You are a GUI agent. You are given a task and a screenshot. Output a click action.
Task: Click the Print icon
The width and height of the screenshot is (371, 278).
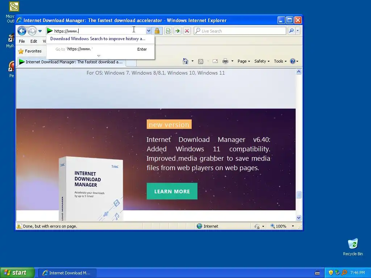[x=225, y=61]
